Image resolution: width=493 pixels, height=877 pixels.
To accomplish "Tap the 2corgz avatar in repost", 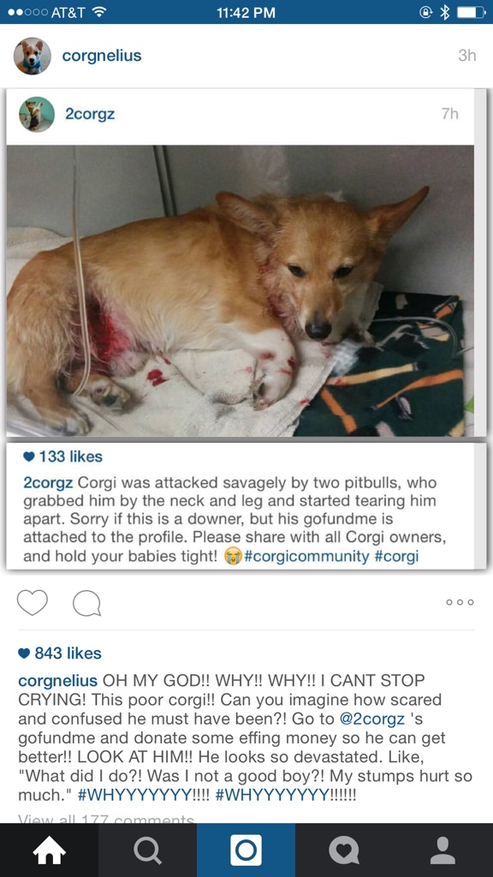I will pos(36,114).
